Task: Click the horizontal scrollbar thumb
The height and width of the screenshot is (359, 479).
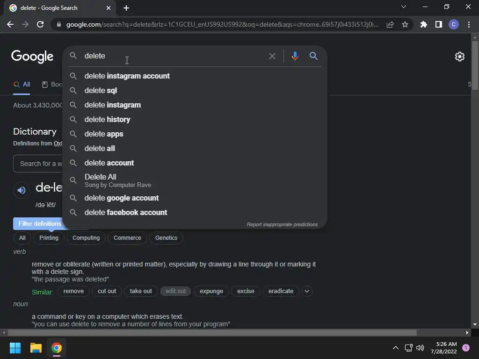Action: (212, 332)
